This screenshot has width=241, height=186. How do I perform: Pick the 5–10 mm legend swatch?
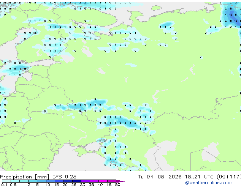41,181
